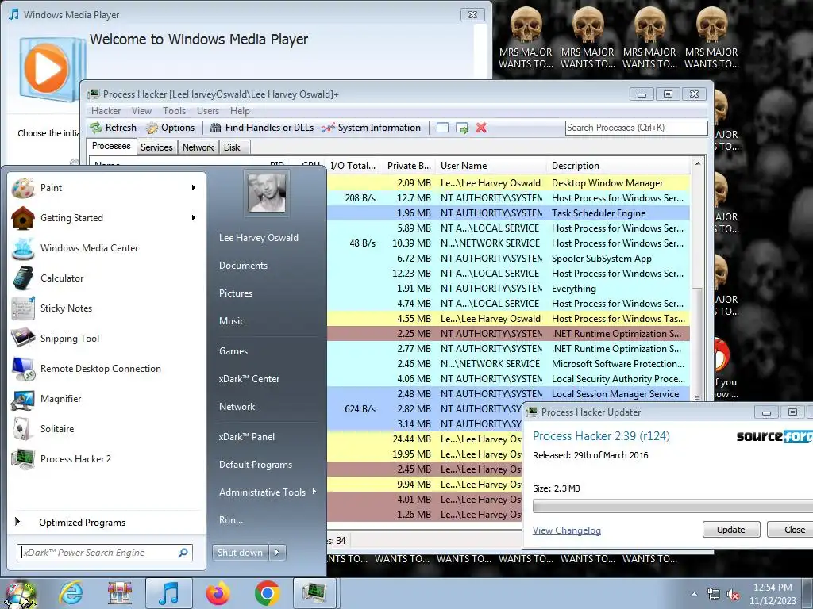This screenshot has height=609, width=813.
Task: Open Google Chrome from the taskbar
Action: point(267,593)
